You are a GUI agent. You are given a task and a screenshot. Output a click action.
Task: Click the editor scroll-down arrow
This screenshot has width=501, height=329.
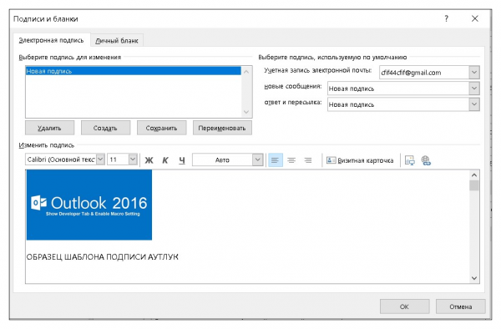pos(474,278)
